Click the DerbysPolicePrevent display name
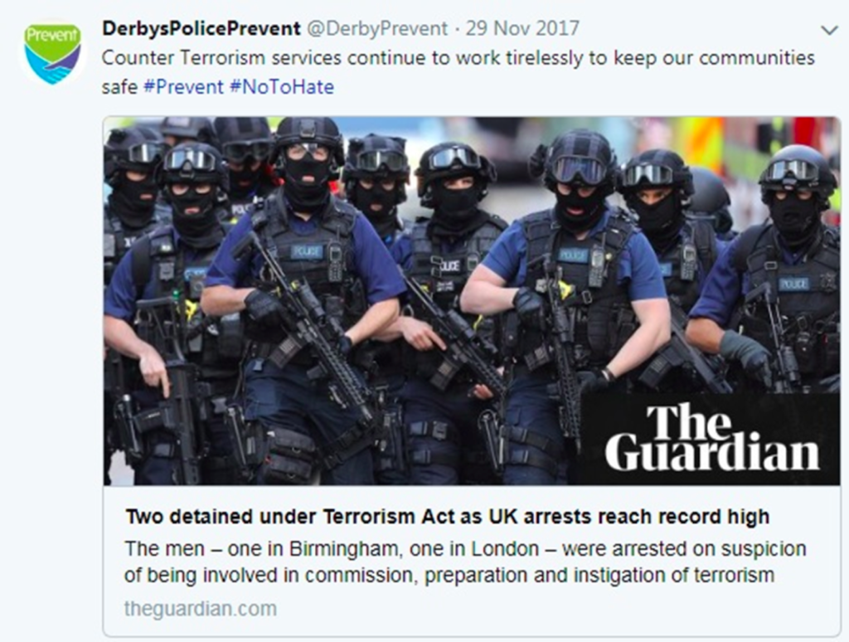 click(x=201, y=28)
